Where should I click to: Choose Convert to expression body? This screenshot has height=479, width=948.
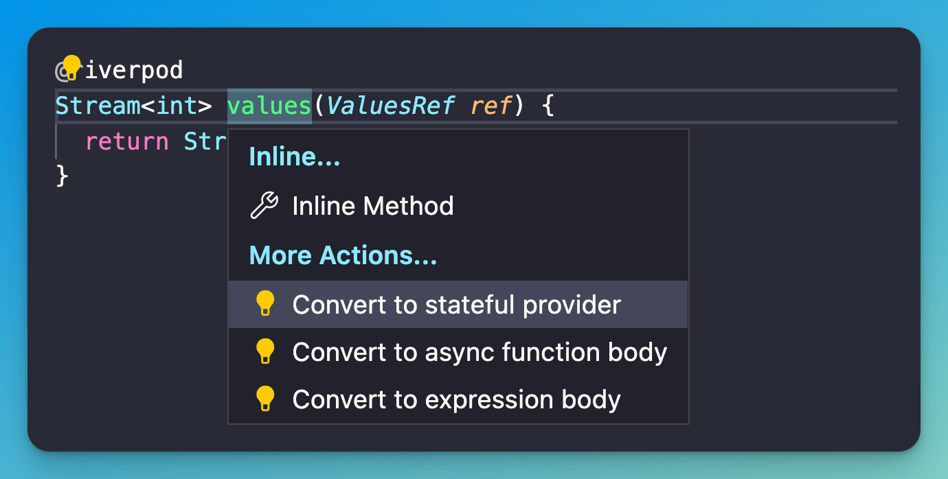pos(456,399)
